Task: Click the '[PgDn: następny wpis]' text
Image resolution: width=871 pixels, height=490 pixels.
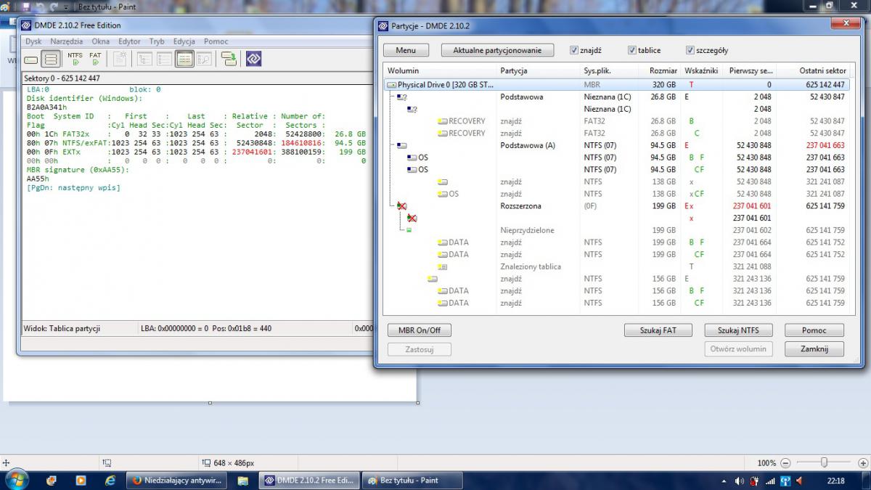Action: tap(73, 188)
